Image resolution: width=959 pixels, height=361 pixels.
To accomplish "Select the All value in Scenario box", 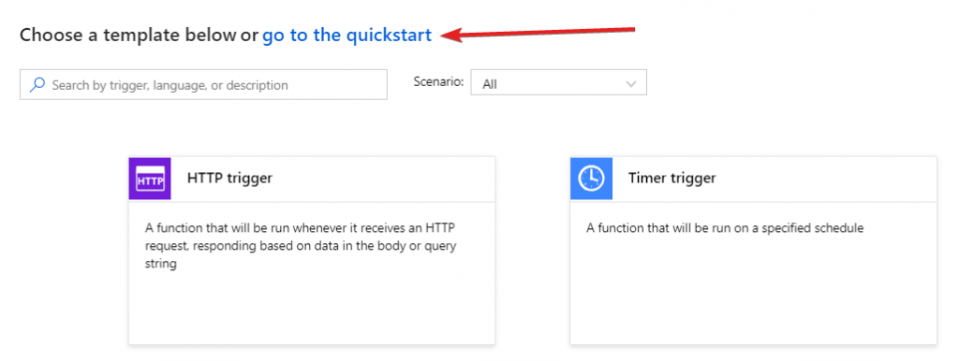I will [x=489, y=84].
